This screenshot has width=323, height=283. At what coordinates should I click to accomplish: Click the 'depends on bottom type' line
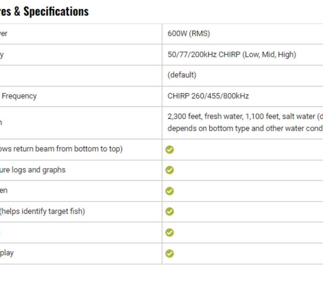pos(245,128)
